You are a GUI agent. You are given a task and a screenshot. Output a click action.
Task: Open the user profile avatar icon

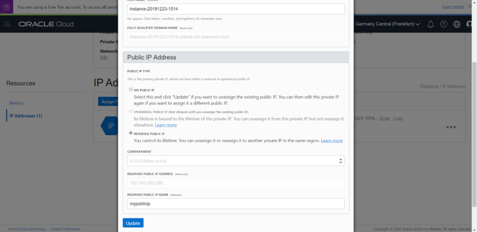pyautogui.click(x=470, y=24)
